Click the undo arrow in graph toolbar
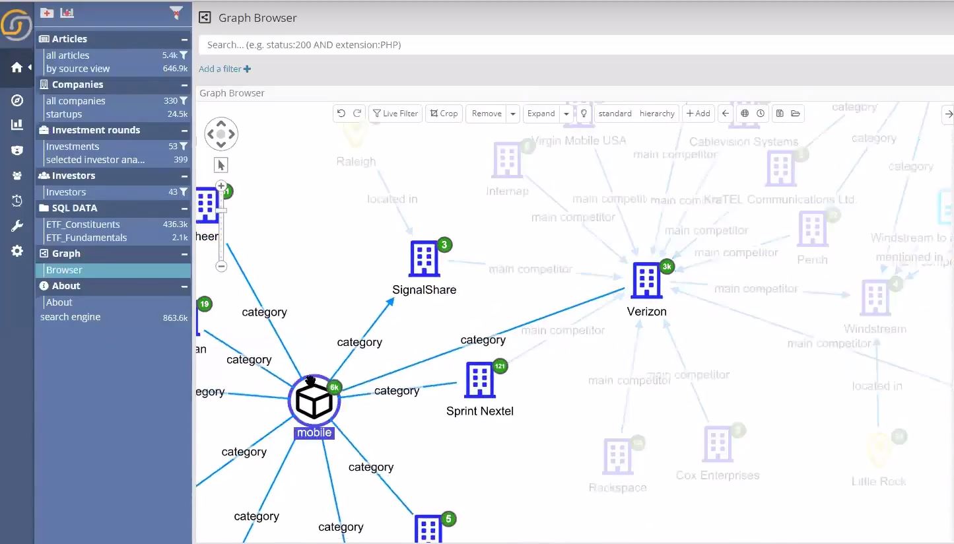This screenshot has width=954, height=544. pyautogui.click(x=341, y=114)
